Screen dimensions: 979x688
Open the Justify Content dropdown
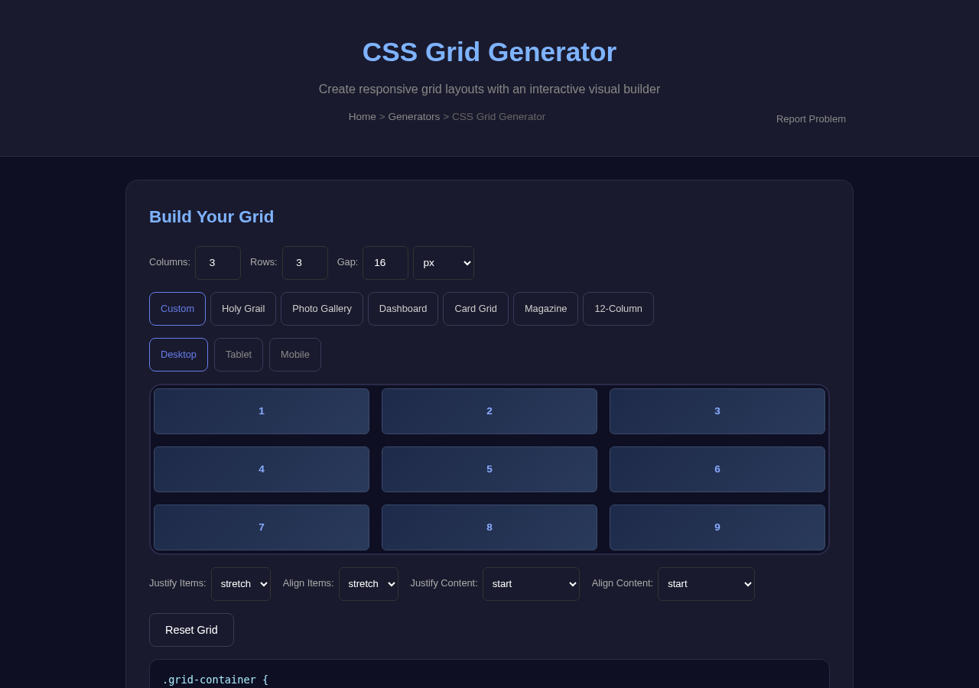pos(531,584)
